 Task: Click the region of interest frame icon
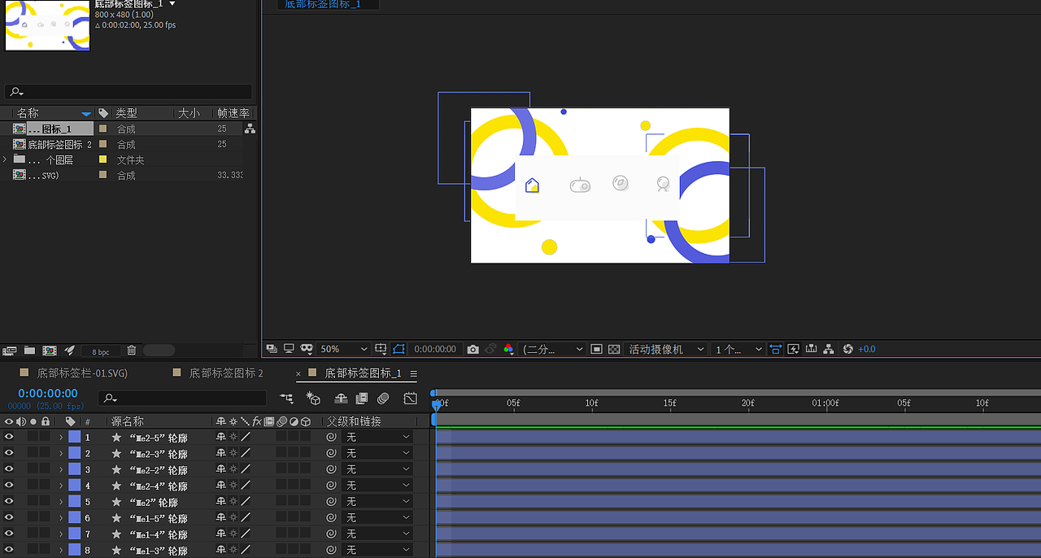click(x=596, y=349)
